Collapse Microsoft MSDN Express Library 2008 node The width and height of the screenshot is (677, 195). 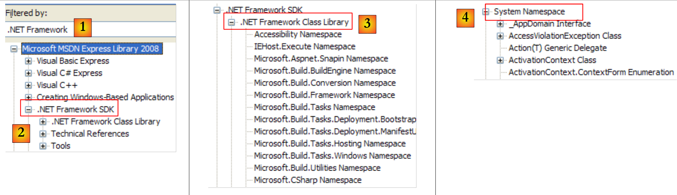pos(14,49)
